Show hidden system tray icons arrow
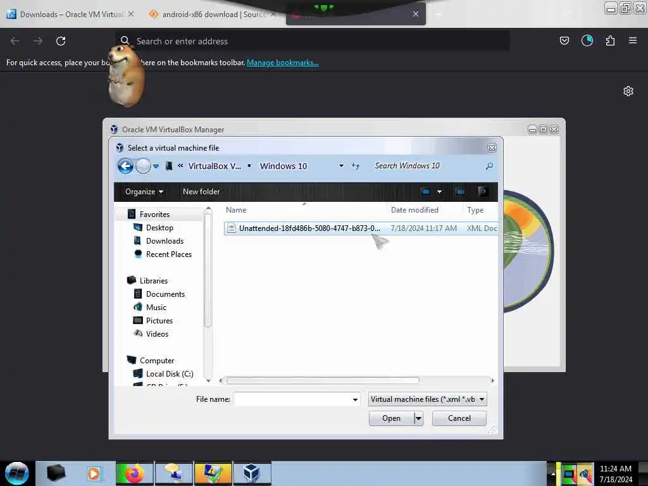The image size is (648, 486). [552, 473]
